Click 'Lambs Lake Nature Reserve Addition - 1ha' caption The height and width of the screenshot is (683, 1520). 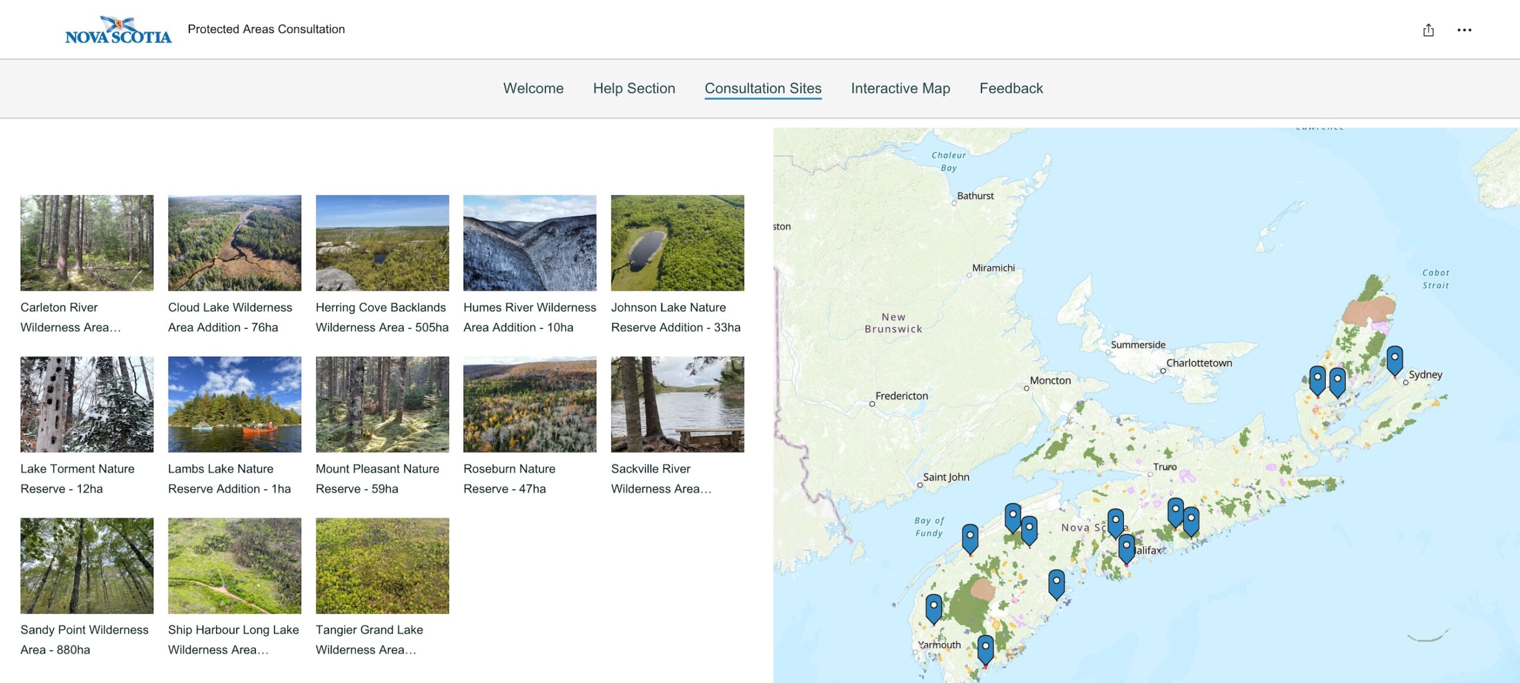tap(229, 479)
